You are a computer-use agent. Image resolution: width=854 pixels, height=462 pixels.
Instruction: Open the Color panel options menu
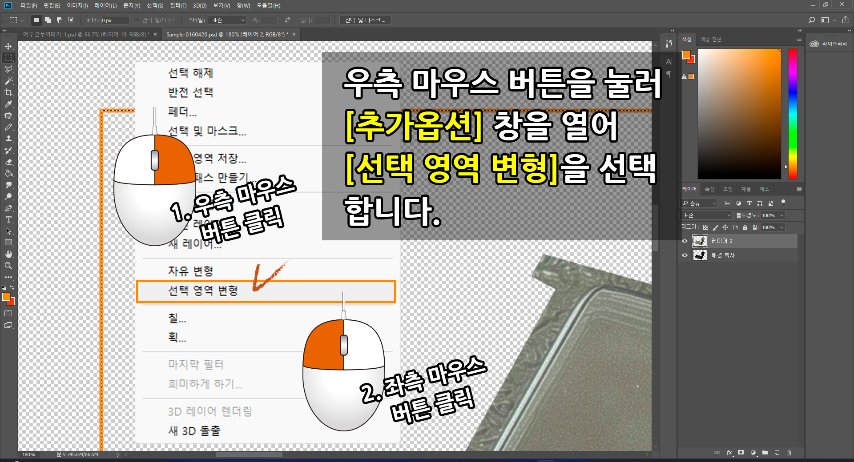799,40
